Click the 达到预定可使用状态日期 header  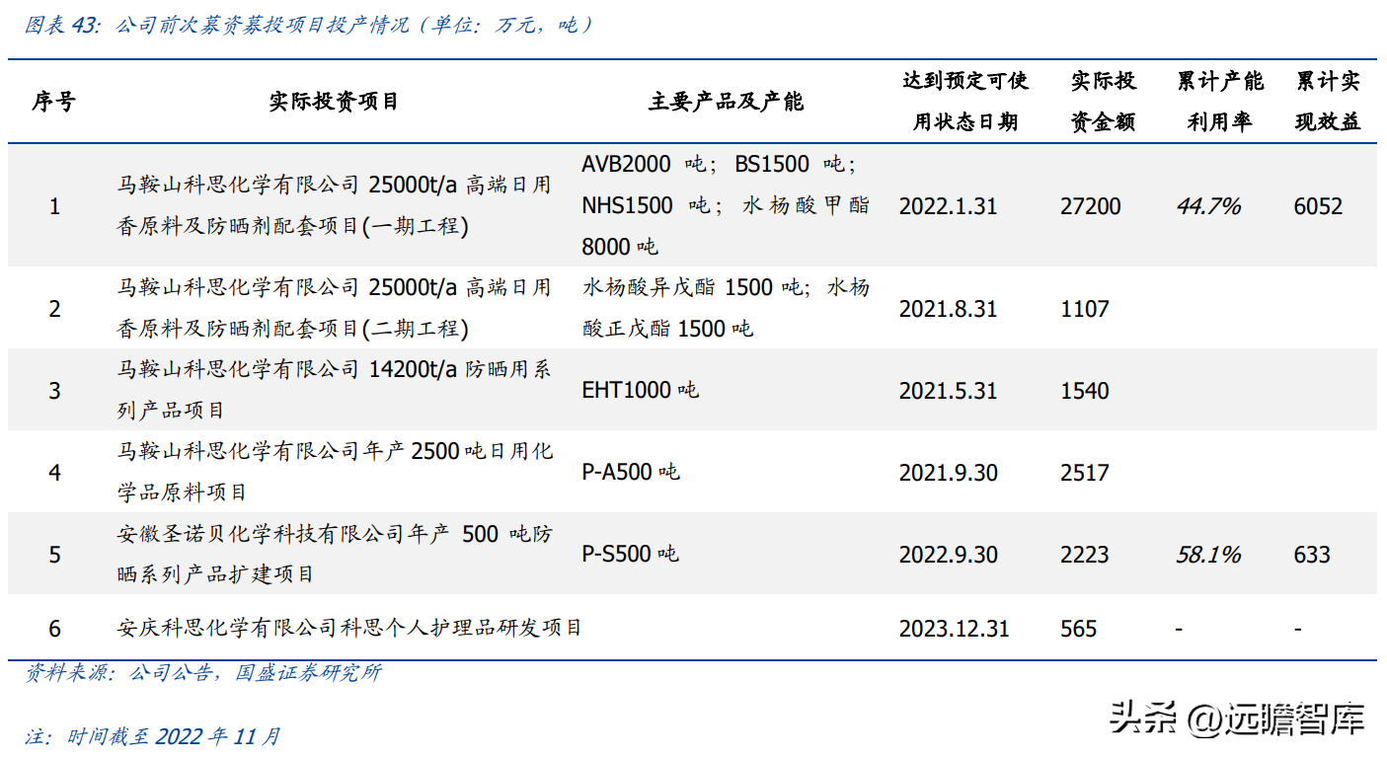pos(965,101)
